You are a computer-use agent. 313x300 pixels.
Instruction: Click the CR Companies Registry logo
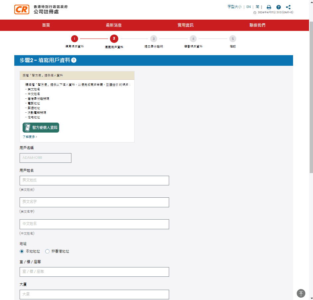pos(22,10)
